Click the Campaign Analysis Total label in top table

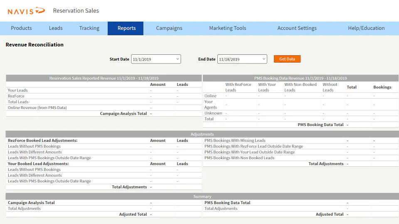click(x=123, y=114)
